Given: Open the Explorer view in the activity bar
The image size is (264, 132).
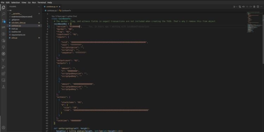Looking at the screenshot, I should click(4, 7).
